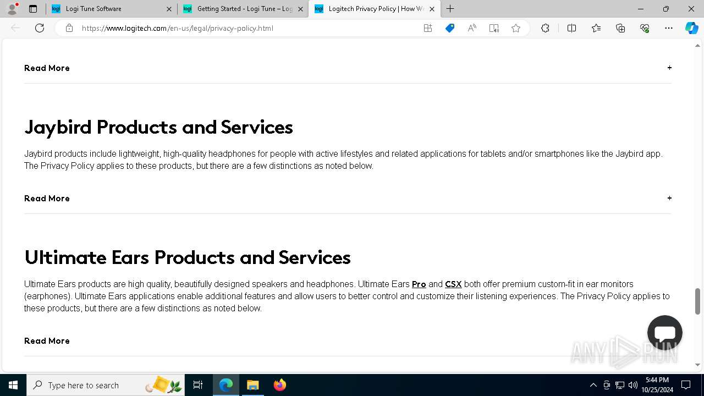Open Browser essentials heart icon
The image size is (704, 396).
pyautogui.click(x=645, y=28)
